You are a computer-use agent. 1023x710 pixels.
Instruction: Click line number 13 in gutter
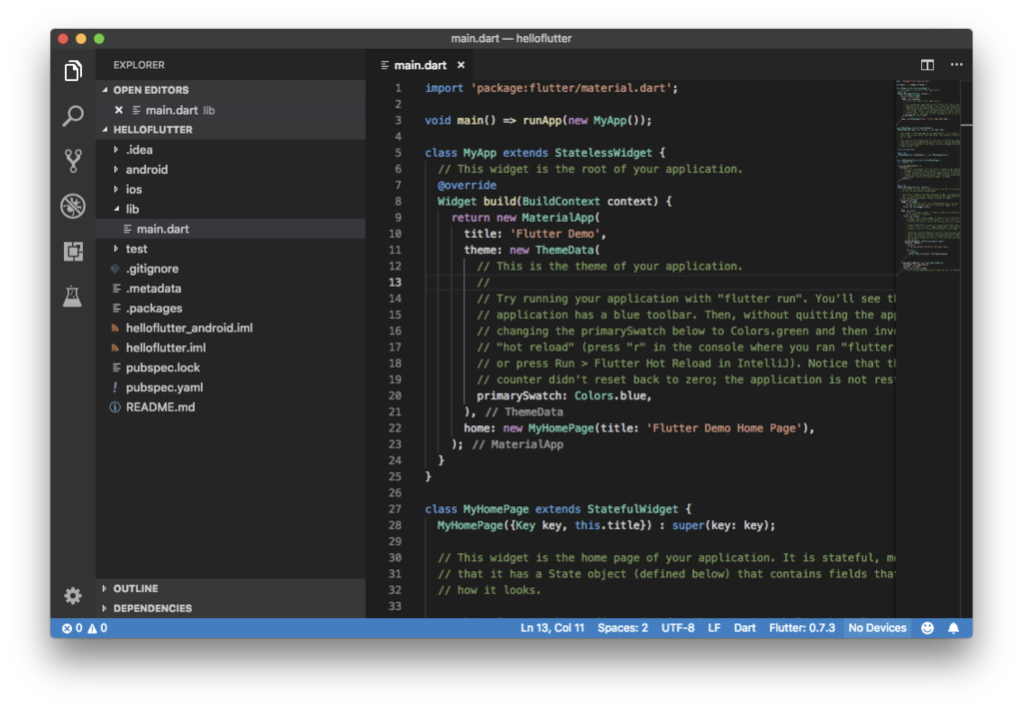[x=395, y=283]
